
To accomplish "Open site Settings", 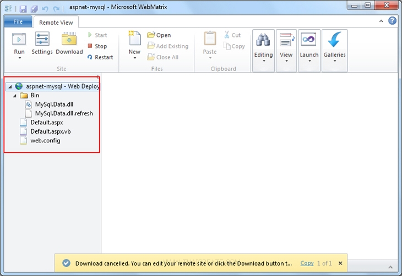I will click(x=42, y=43).
